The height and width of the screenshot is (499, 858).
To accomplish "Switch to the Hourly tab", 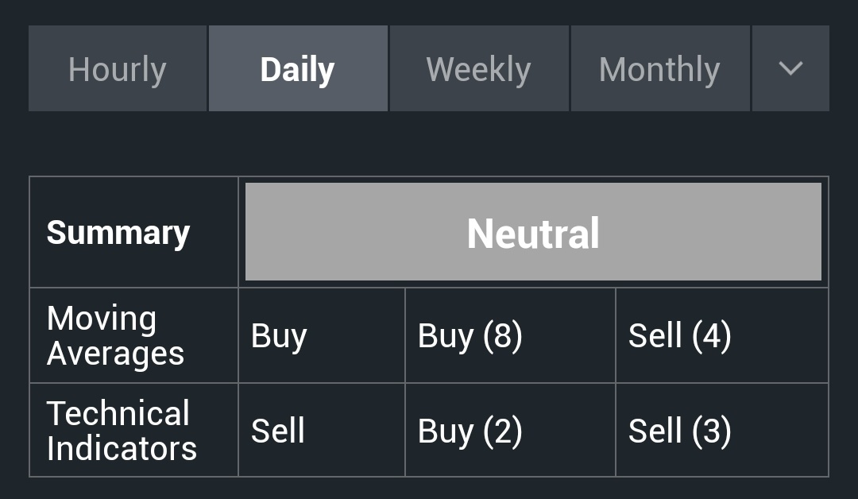I will [x=118, y=68].
